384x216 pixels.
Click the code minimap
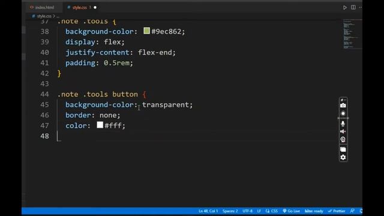pyautogui.click(x=352, y=34)
